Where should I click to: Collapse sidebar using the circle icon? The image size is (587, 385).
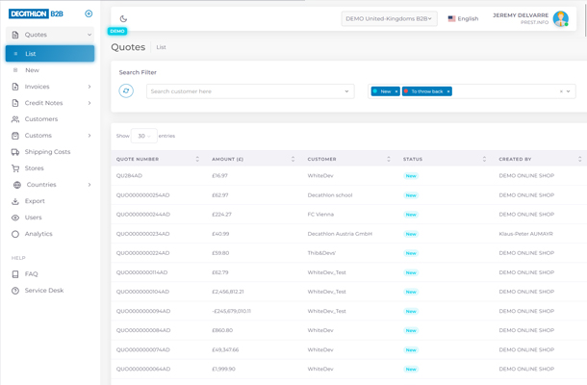coord(89,13)
